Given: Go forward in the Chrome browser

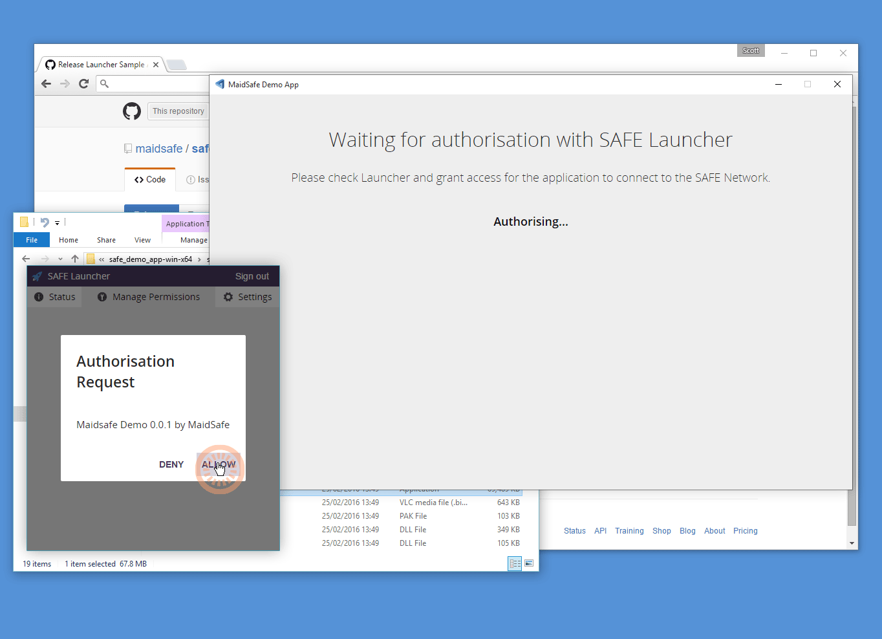Looking at the screenshot, I should pyautogui.click(x=65, y=83).
